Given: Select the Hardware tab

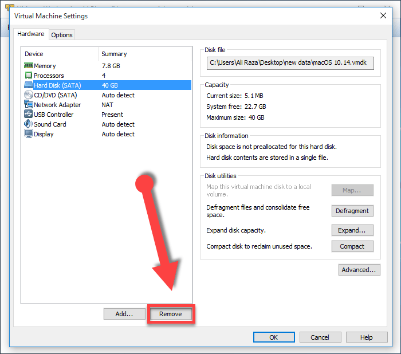Looking at the screenshot, I should [31, 34].
